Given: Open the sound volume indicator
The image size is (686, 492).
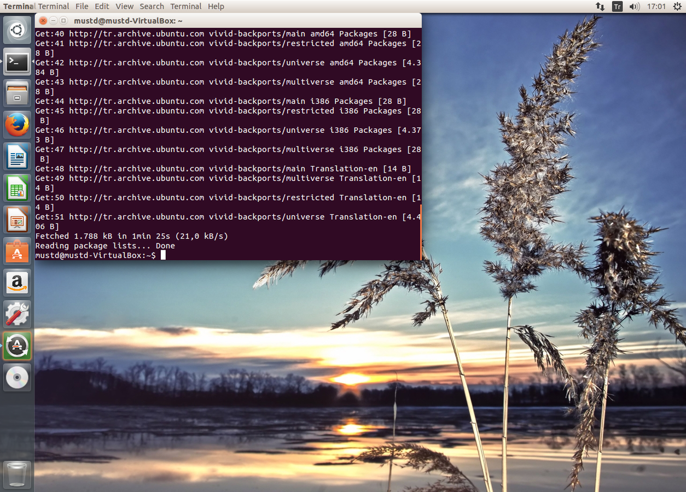Looking at the screenshot, I should (635, 7).
